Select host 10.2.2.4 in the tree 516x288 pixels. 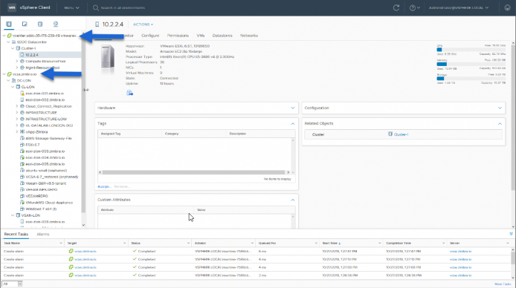[x=31, y=55]
